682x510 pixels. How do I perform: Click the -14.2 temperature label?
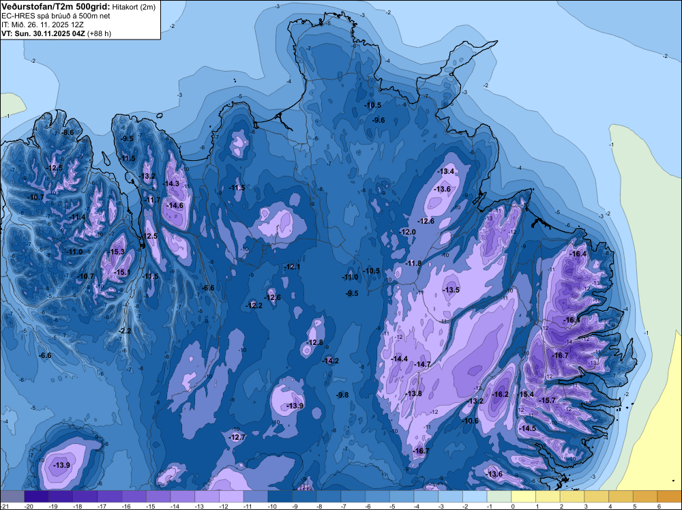coord(330,361)
